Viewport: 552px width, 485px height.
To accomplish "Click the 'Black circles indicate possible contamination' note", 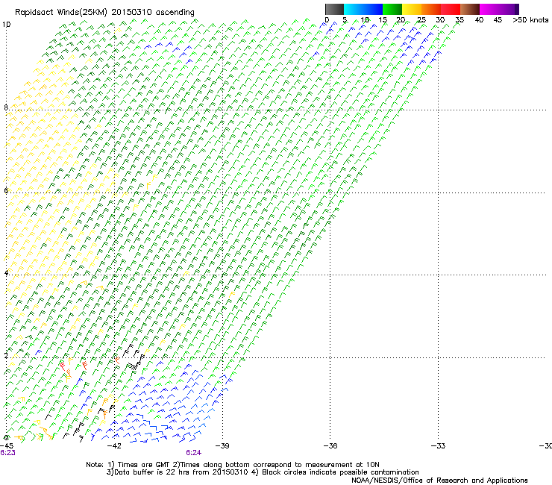I will pyautogui.click(x=335, y=472).
